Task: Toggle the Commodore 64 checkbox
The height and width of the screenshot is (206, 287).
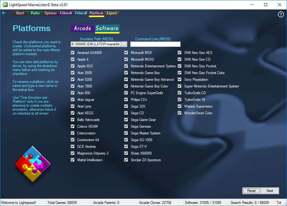Action: (x=72, y=140)
